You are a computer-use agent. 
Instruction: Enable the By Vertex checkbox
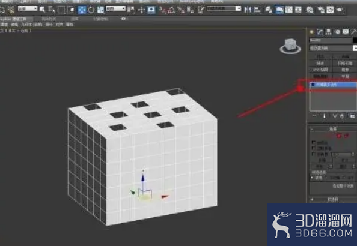pyautogui.click(x=314, y=143)
